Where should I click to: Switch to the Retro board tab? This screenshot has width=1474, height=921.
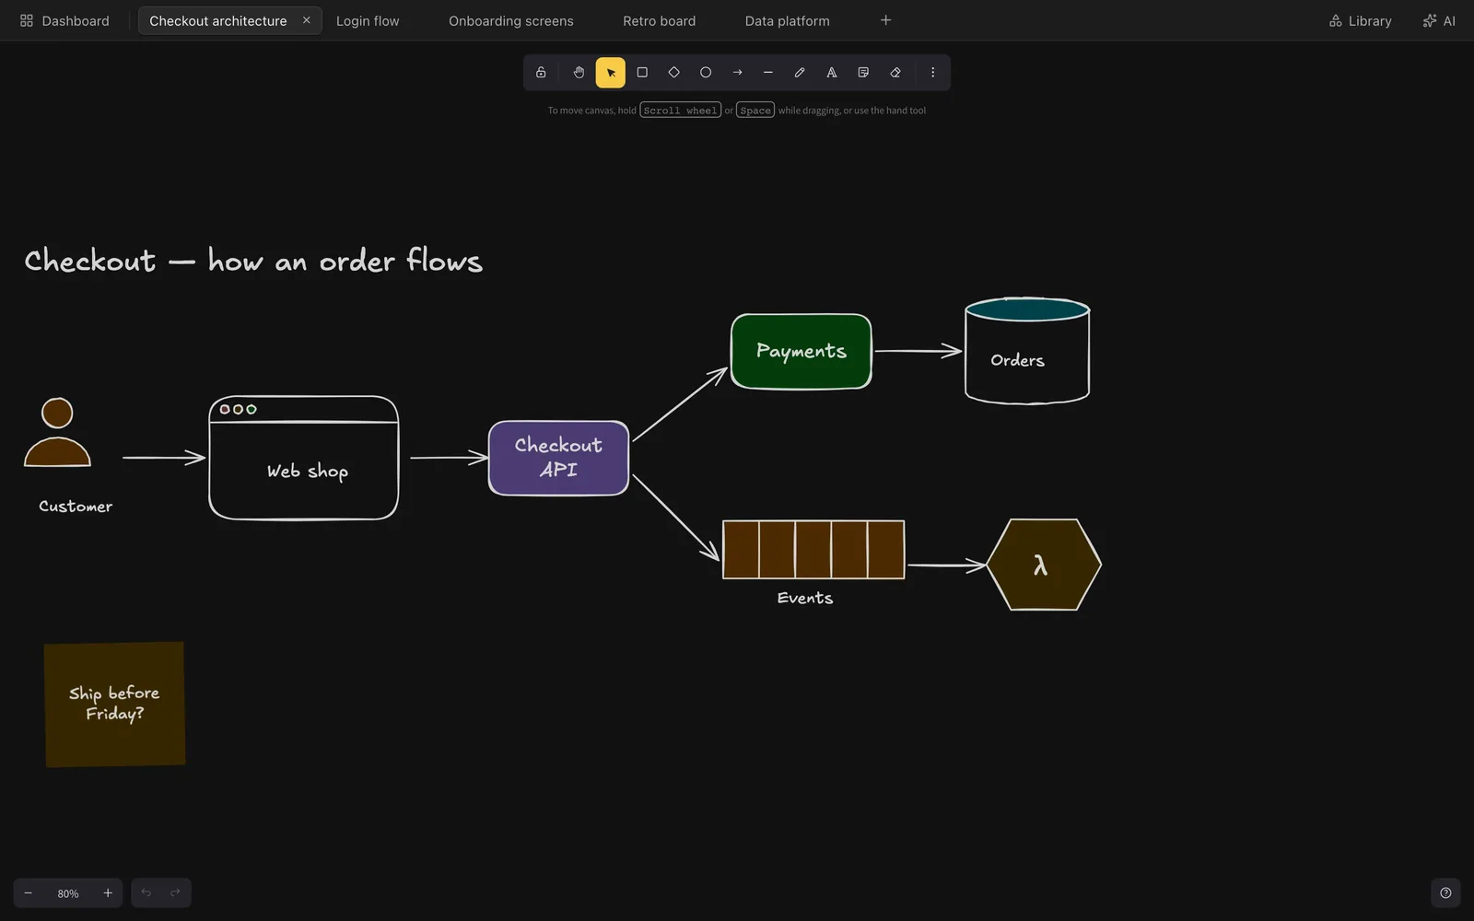(660, 20)
